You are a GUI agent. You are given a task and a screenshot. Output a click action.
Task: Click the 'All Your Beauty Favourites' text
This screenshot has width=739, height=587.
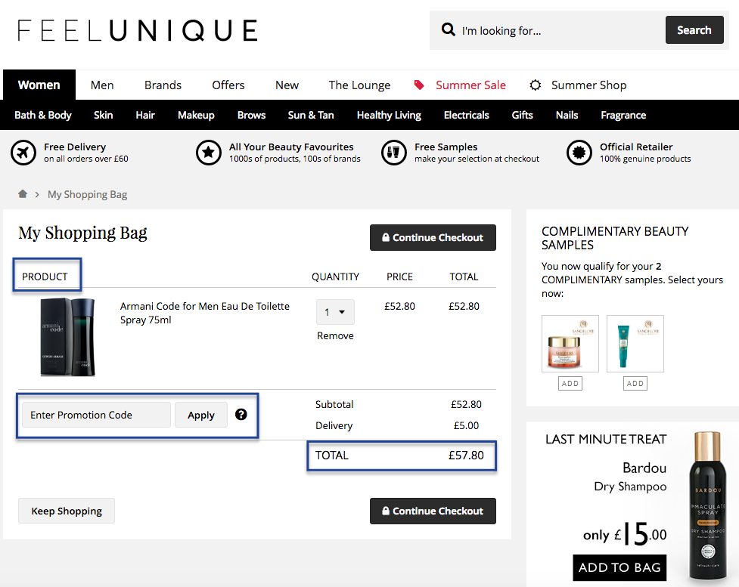(291, 147)
